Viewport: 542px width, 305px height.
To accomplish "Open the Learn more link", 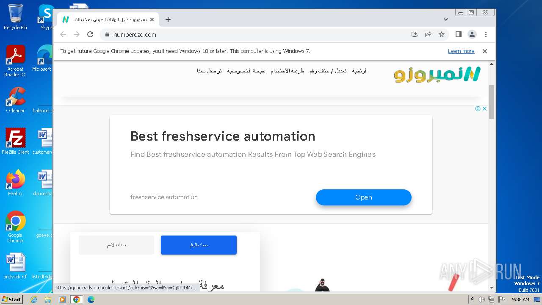I will (x=461, y=51).
